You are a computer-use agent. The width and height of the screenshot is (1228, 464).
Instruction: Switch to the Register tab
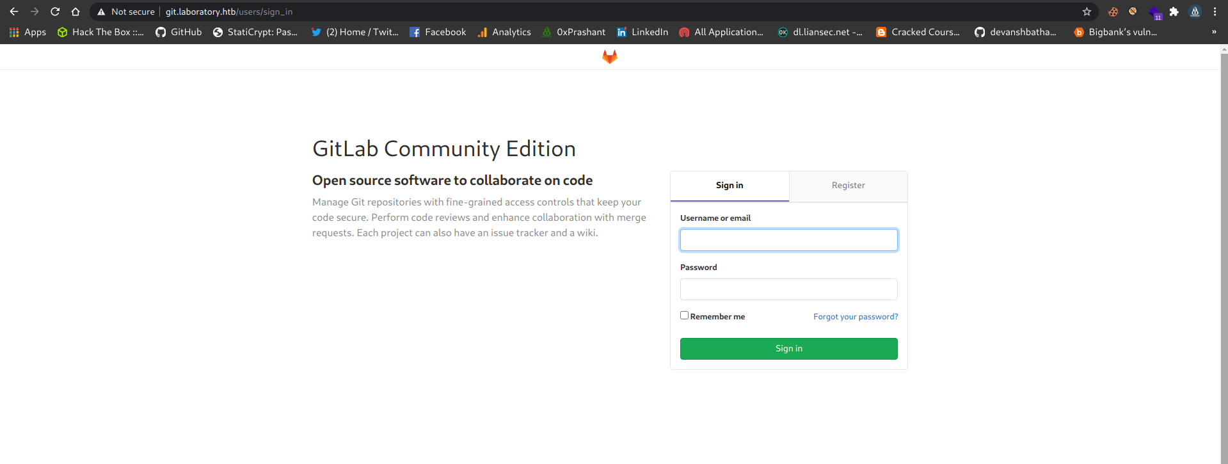[x=848, y=186]
